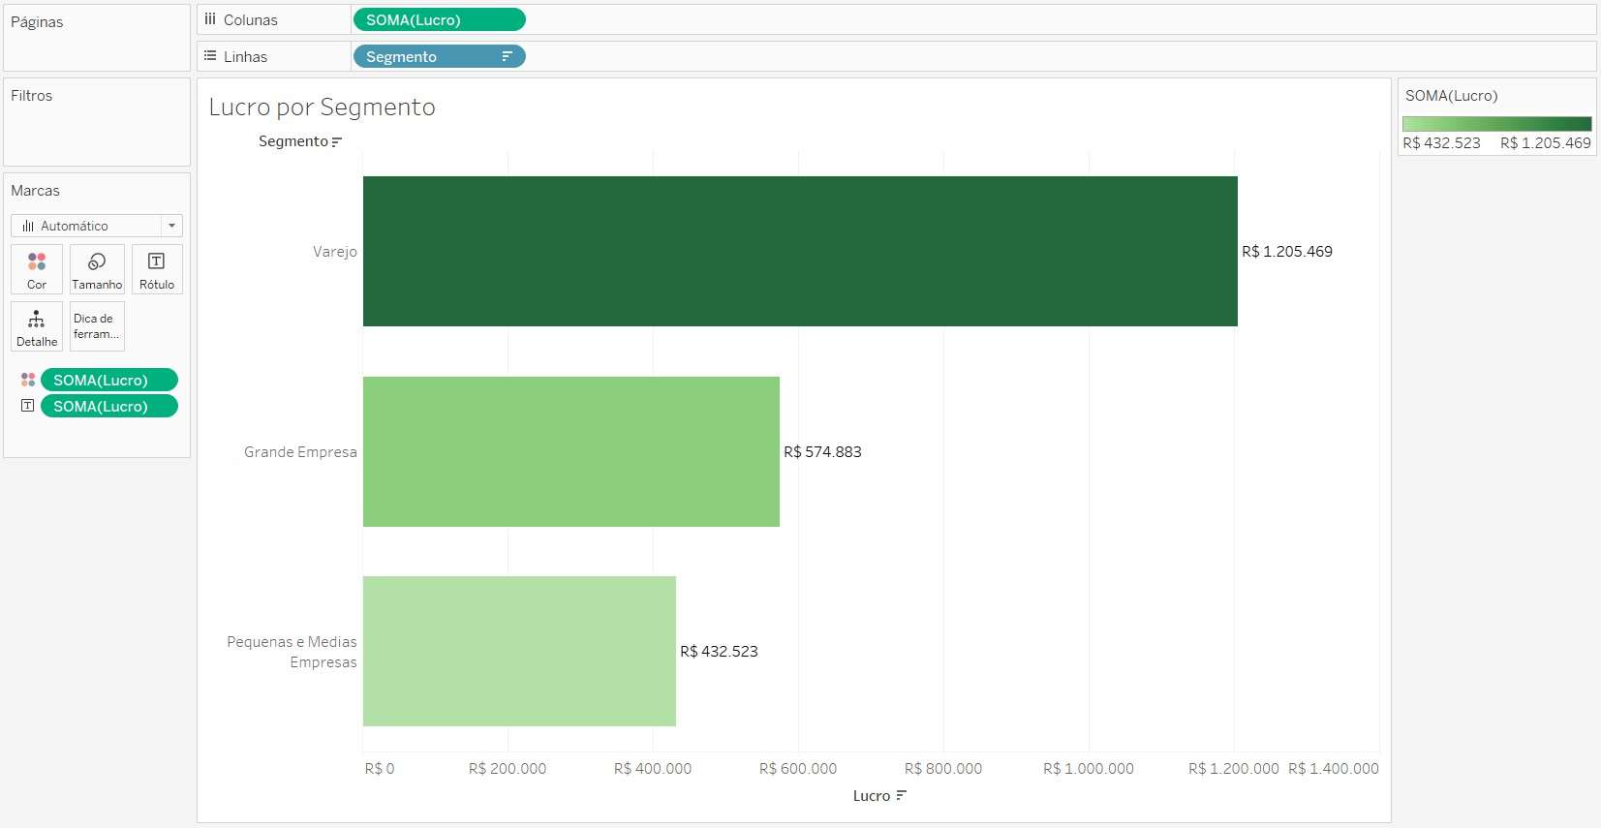This screenshot has width=1601, height=828.
Task: Click sort icon beside Segmento header
Action: [337, 142]
